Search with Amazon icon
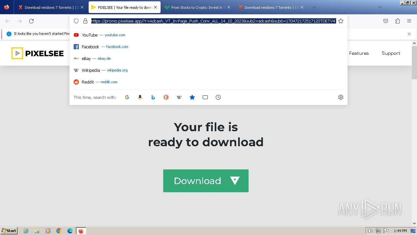 [140, 97]
